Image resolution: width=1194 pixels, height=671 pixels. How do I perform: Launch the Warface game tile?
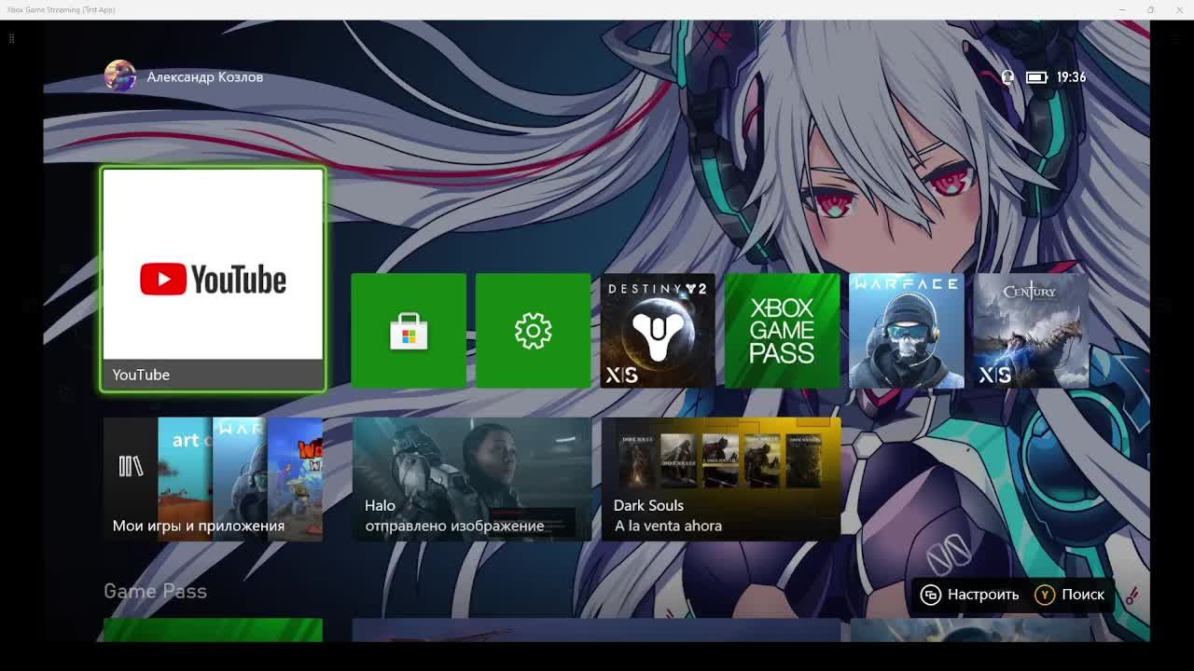[x=907, y=331]
